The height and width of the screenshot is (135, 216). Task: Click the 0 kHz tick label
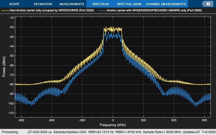(x=113, y=120)
